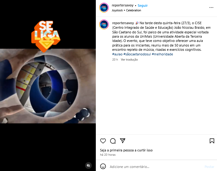Screen dimensions: 217x171
Task: Follow reportersavoy with Seguir
Action: [143, 6]
